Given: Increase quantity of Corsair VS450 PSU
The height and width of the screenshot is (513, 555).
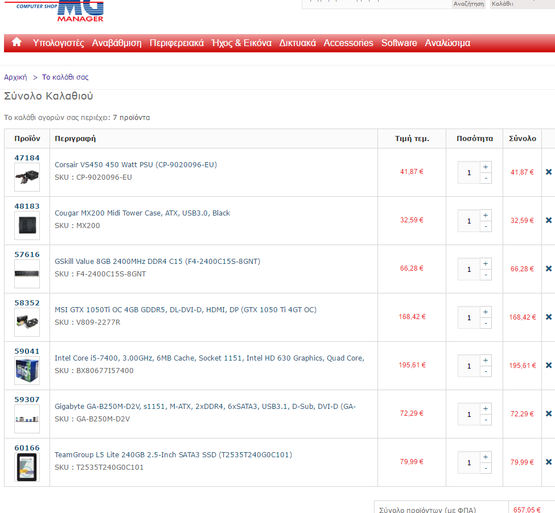Looking at the screenshot, I should (x=486, y=167).
